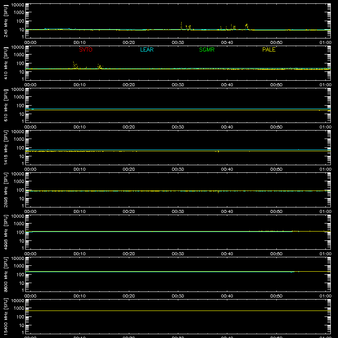Select the 4995 MHz [SFU] axis title

point(6,232)
